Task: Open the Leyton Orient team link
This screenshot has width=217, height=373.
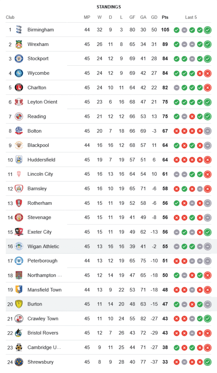Action: [x=42, y=102]
